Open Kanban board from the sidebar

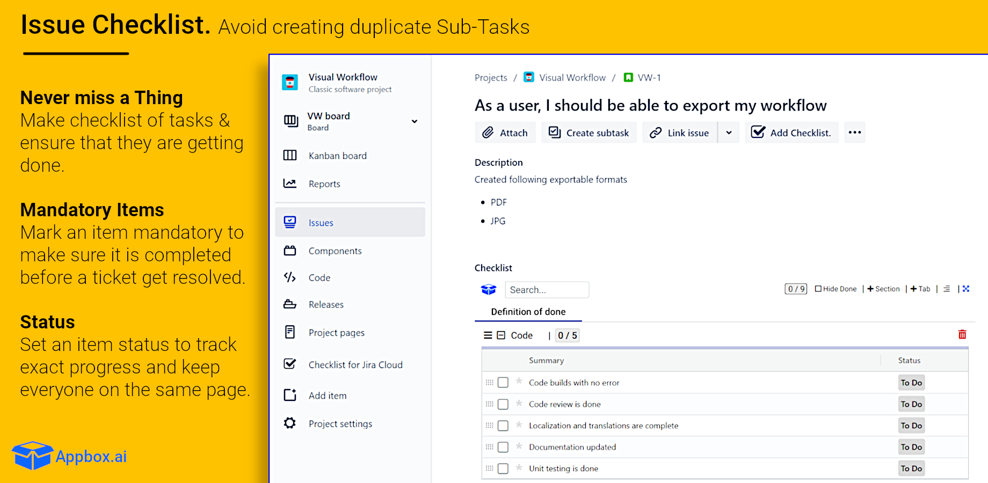pyautogui.click(x=337, y=156)
